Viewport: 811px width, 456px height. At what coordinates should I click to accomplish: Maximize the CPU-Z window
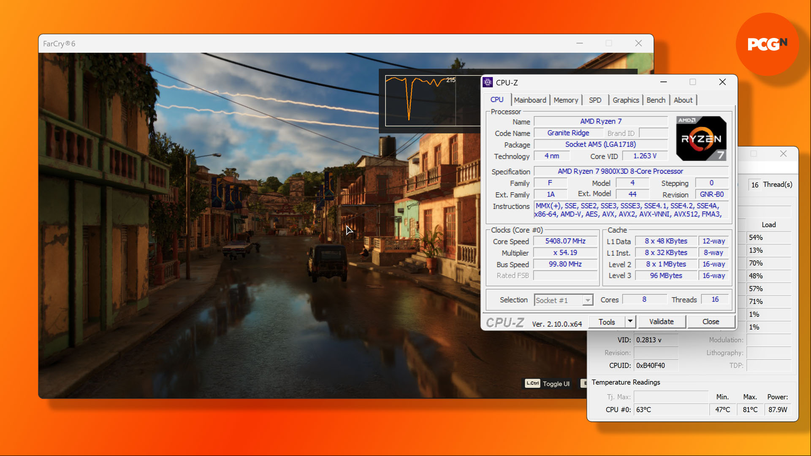click(x=693, y=82)
